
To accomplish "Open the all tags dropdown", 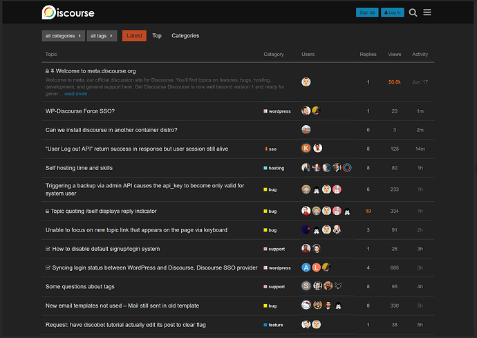I will tap(102, 36).
